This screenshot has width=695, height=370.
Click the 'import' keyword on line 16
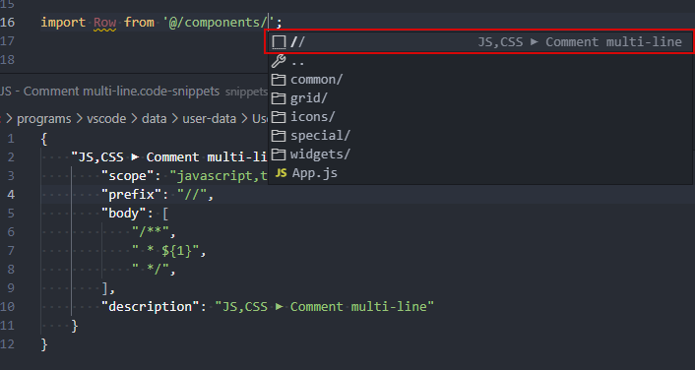[x=63, y=23]
